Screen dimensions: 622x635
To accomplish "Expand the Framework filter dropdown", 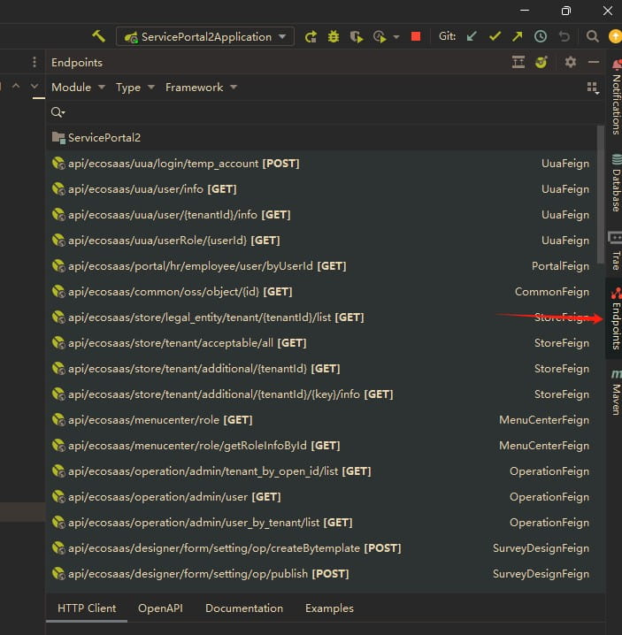I will click(x=201, y=87).
